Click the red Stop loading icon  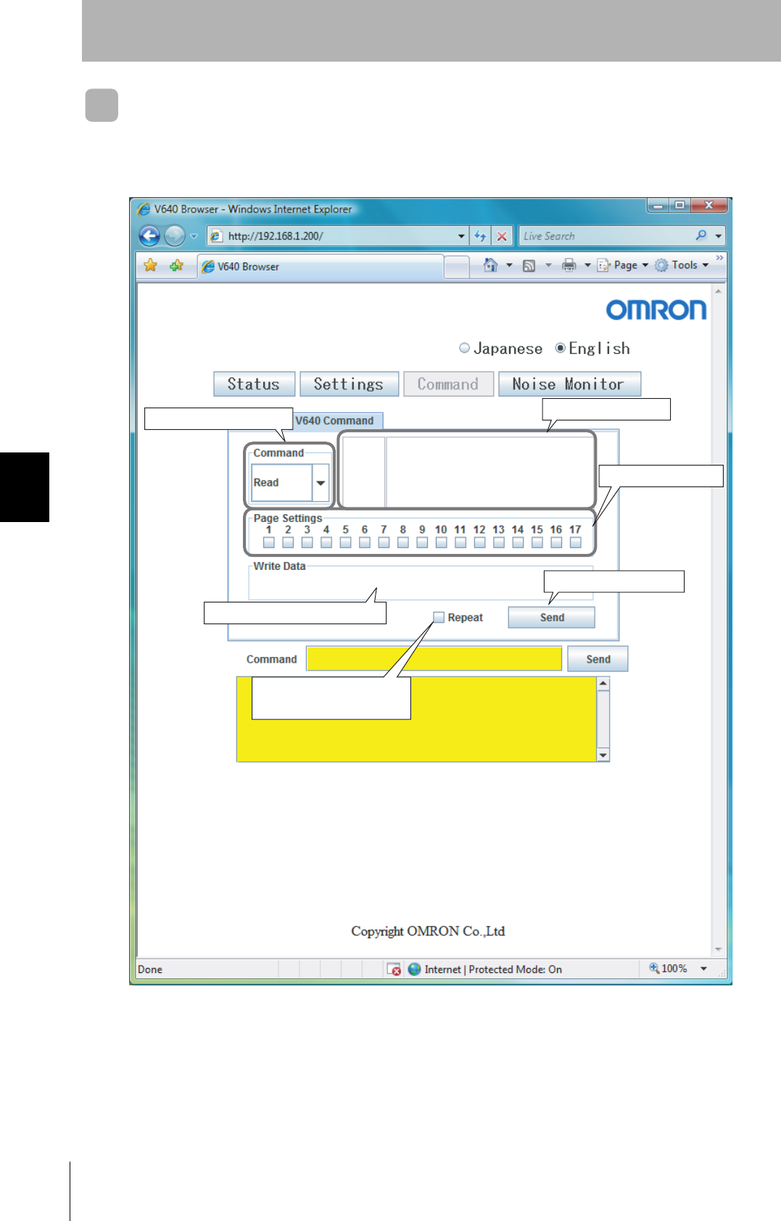pos(502,236)
